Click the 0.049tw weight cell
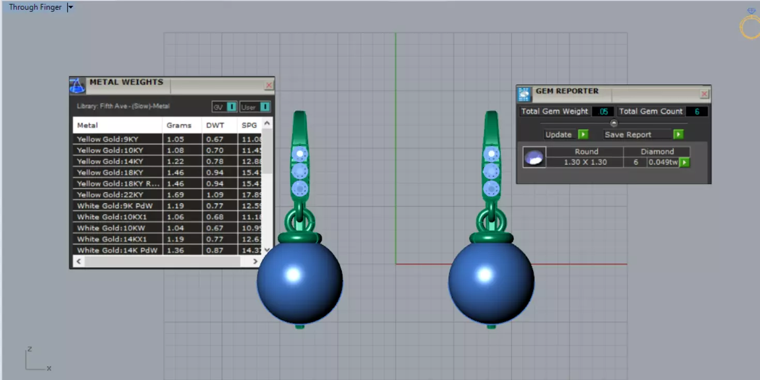This screenshot has height=380, width=760. click(663, 162)
